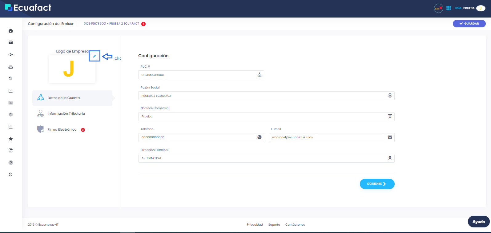Viewport: 491px width, 233px height.
Task: Click the star favorites icon in the sidebar
Action: point(11,139)
